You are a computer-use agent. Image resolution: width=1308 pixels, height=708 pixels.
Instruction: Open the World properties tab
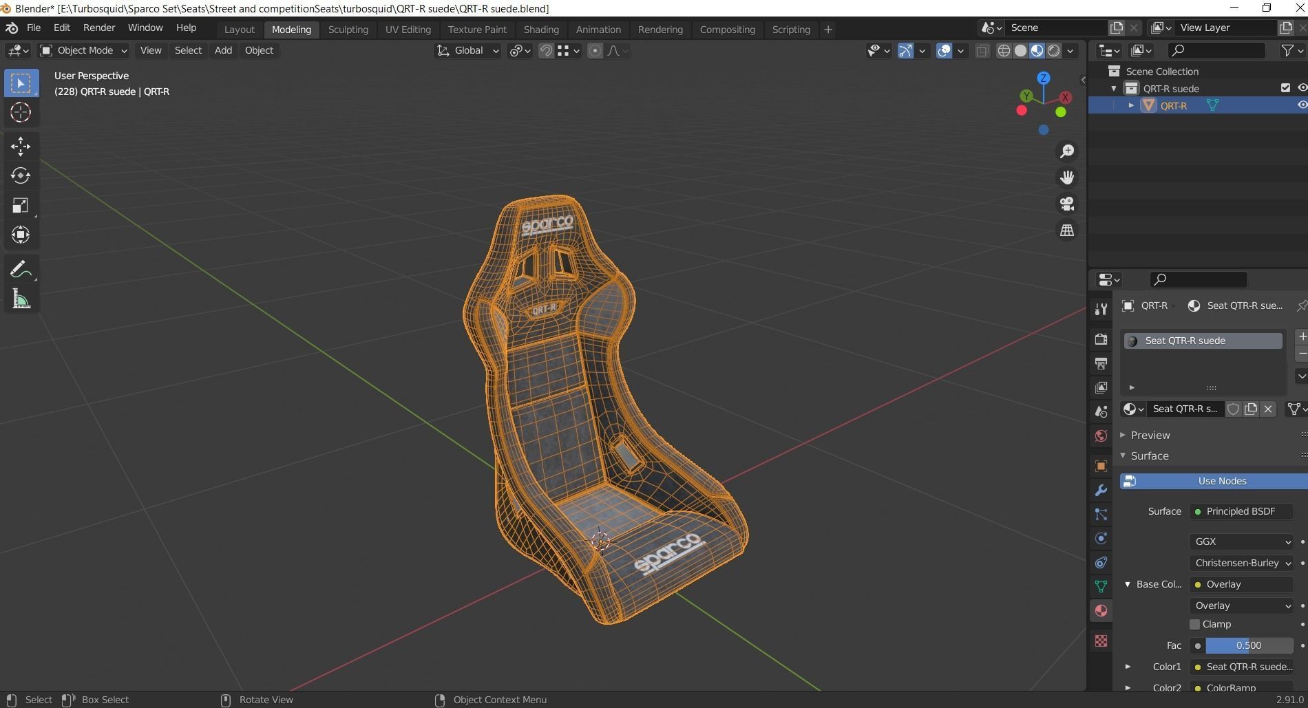1101,436
